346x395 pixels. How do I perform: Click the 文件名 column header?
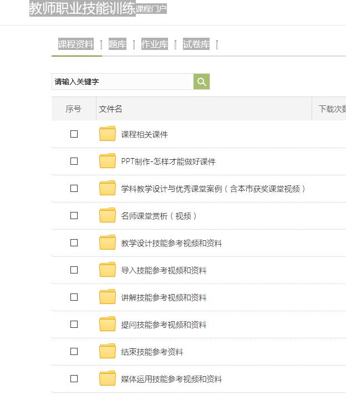click(x=111, y=109)
